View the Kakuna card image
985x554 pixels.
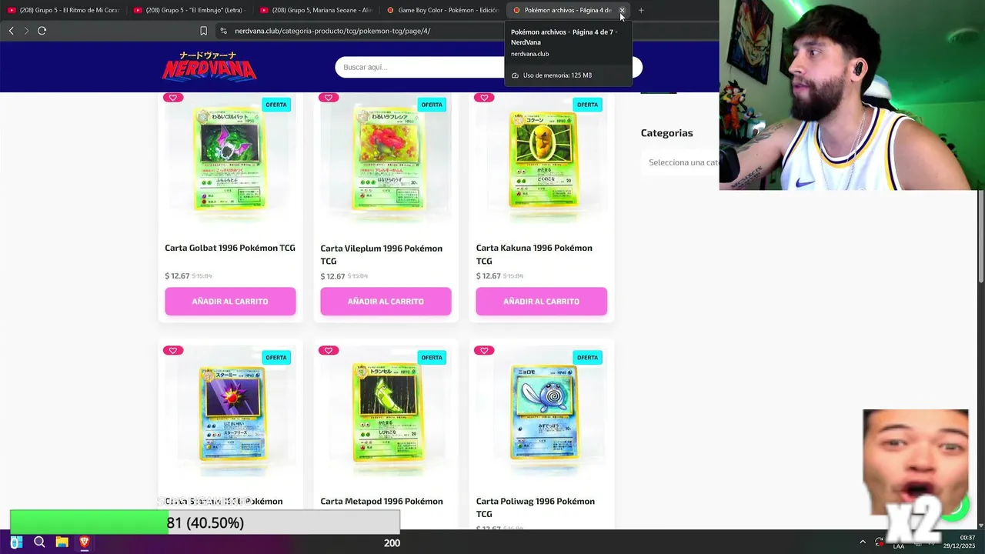tap(541, 159)
